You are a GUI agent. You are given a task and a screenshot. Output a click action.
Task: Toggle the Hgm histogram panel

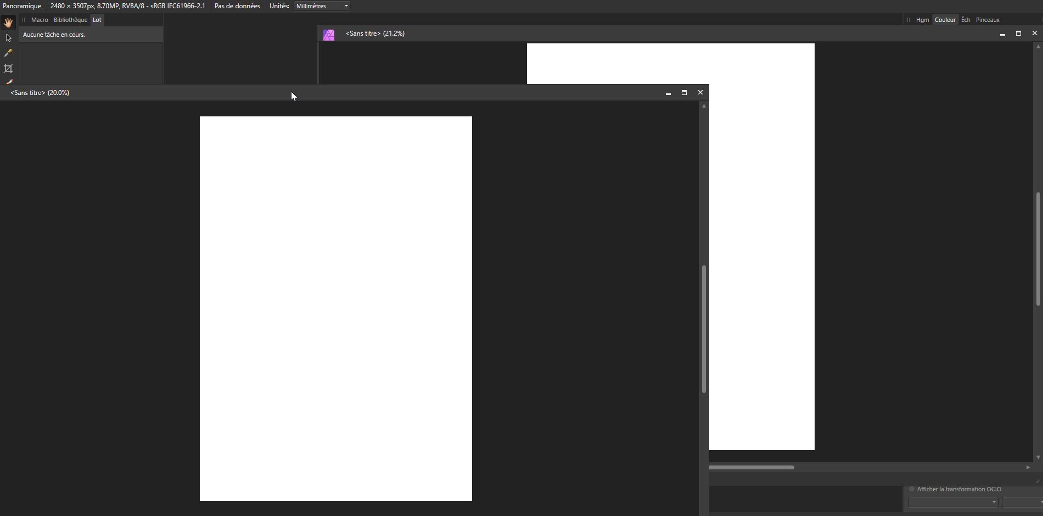click(922, 19)
